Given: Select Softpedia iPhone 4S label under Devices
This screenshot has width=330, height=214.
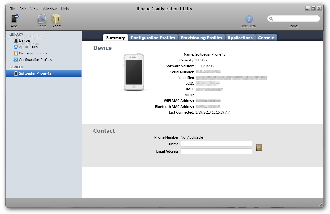Looking at the screenshot, I should pyautogui.click(x=35, y=73).
